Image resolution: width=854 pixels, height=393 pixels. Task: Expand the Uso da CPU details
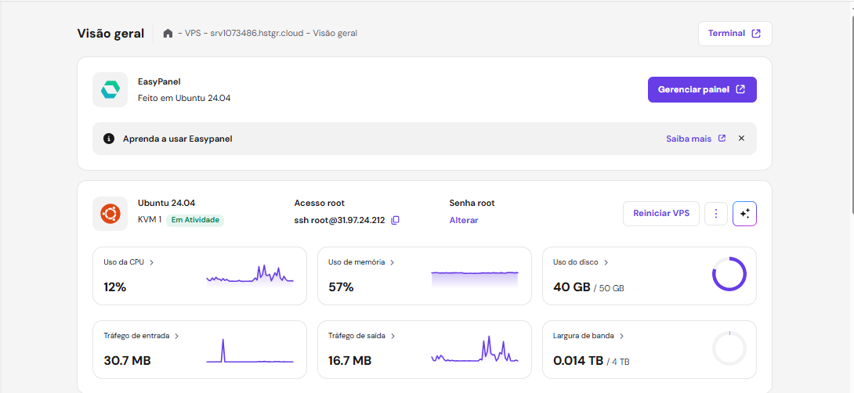point(128,262)
